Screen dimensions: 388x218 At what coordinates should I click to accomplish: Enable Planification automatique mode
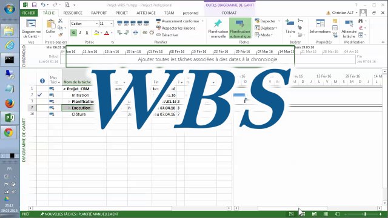tap(240, 28)
